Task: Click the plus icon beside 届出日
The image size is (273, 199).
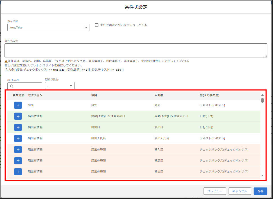Action: click(18, 127)
